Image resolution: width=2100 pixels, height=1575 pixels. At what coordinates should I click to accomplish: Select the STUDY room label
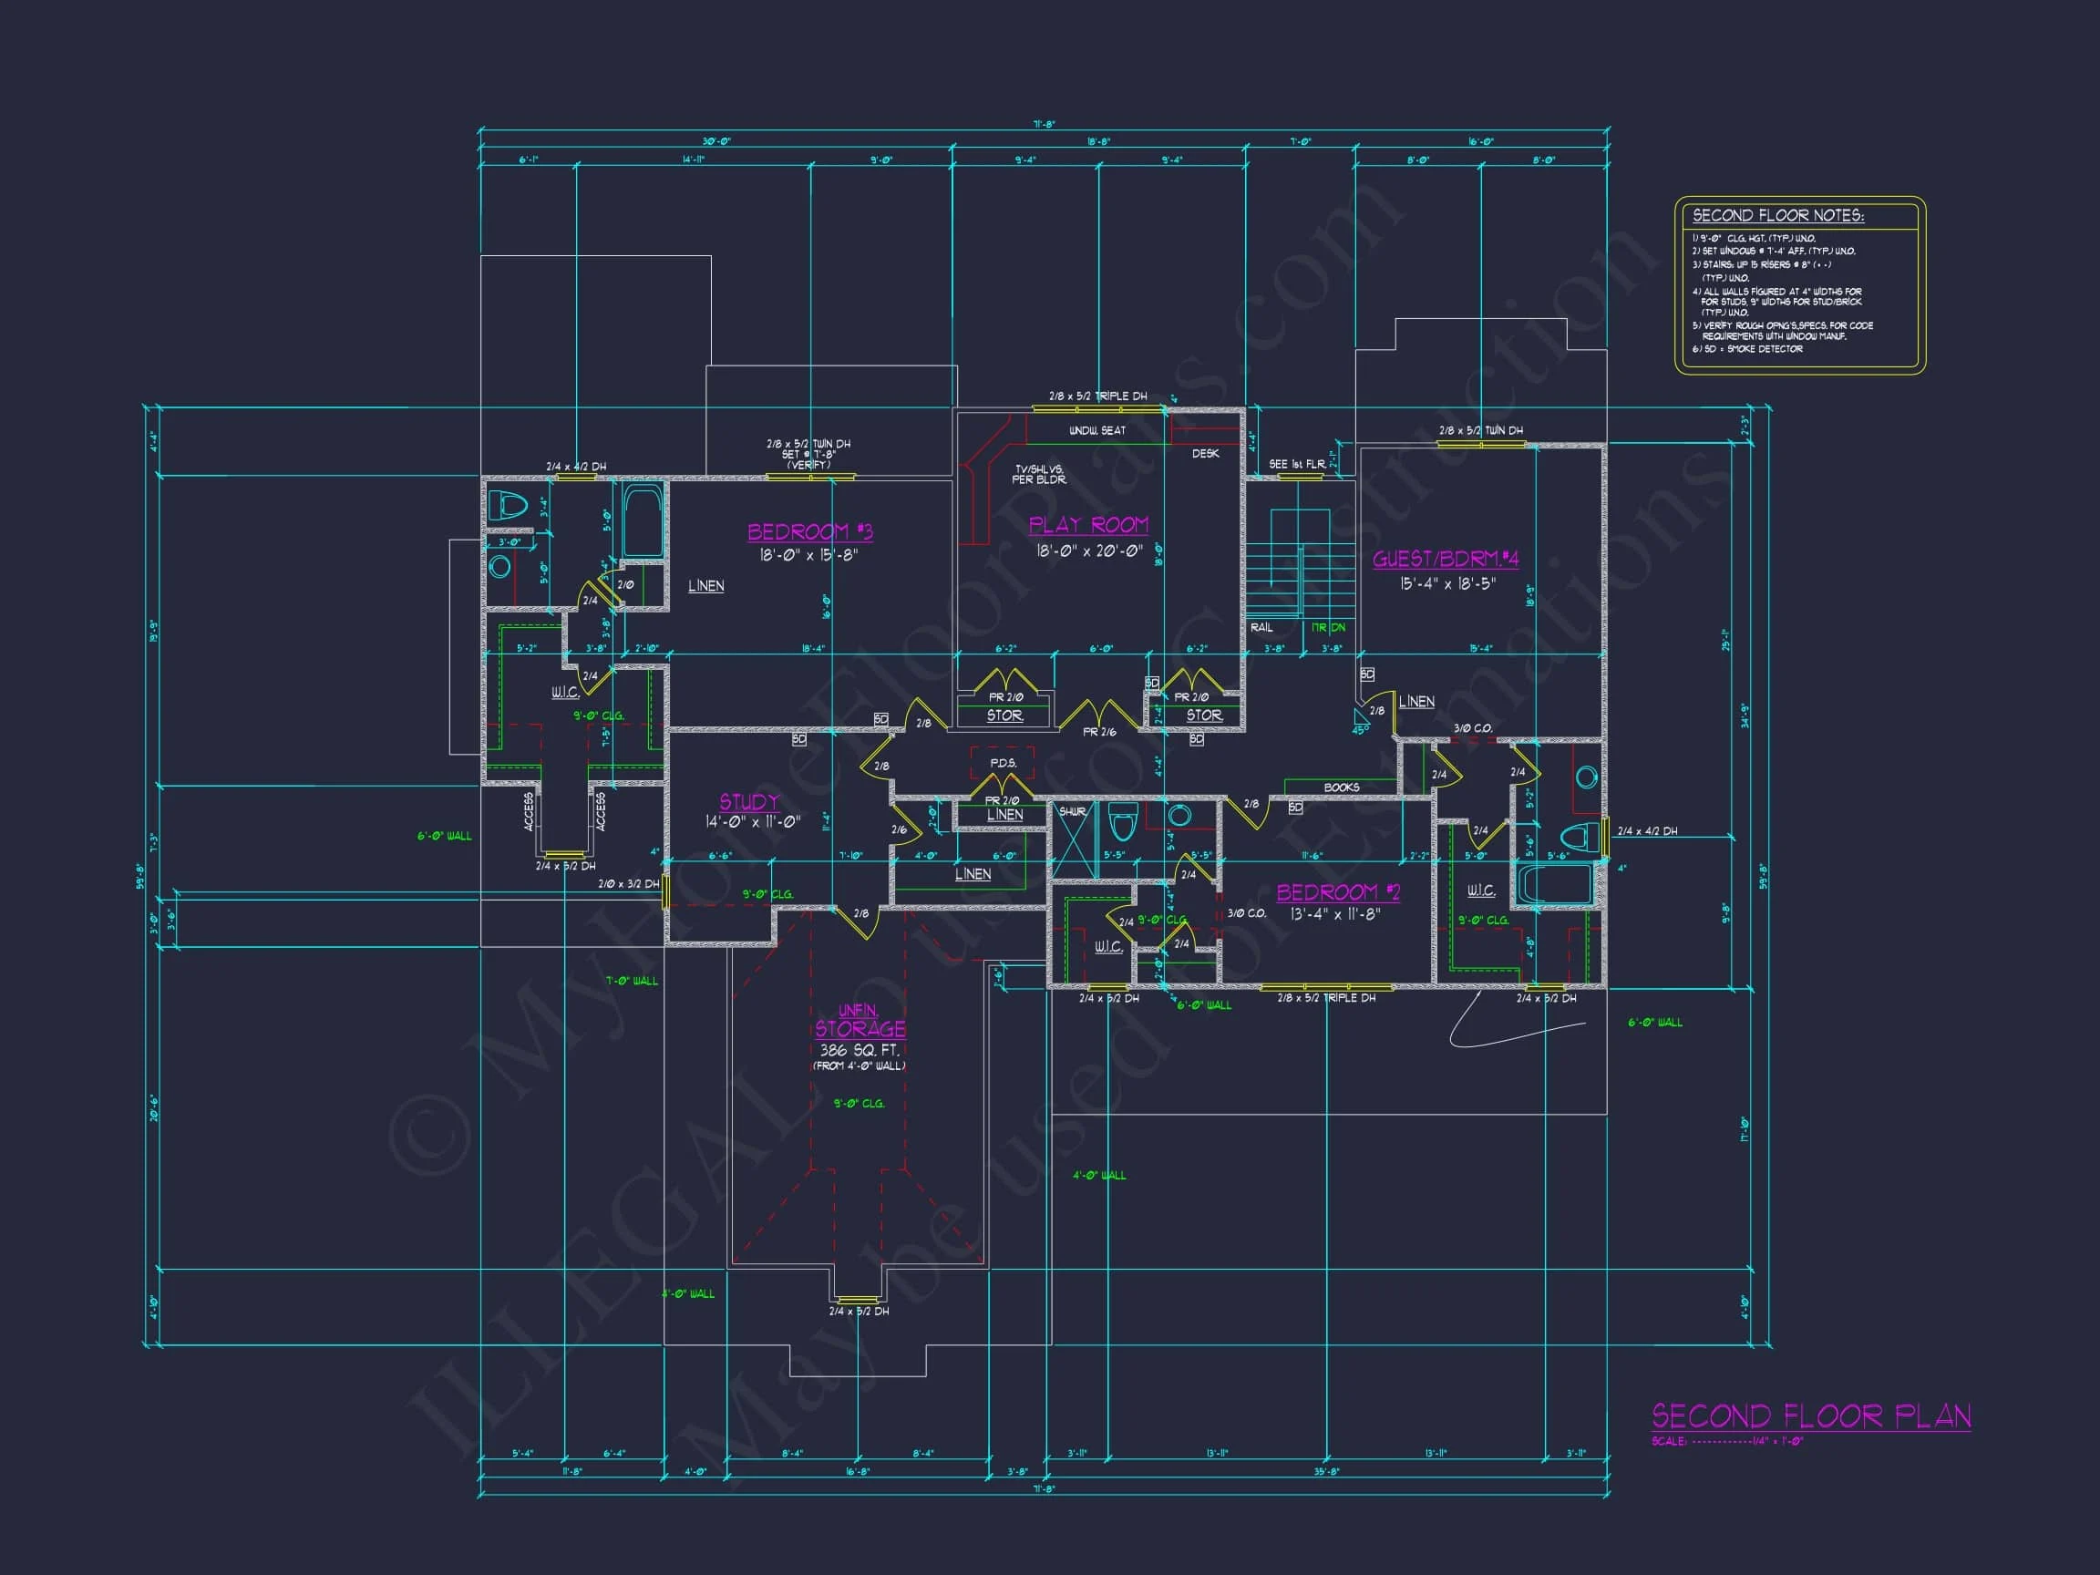tap(749, 801)
